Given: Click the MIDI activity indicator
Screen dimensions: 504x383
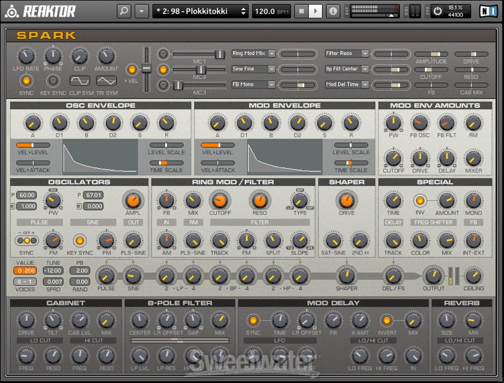Looking at the screenshot, I should [415, 11].
